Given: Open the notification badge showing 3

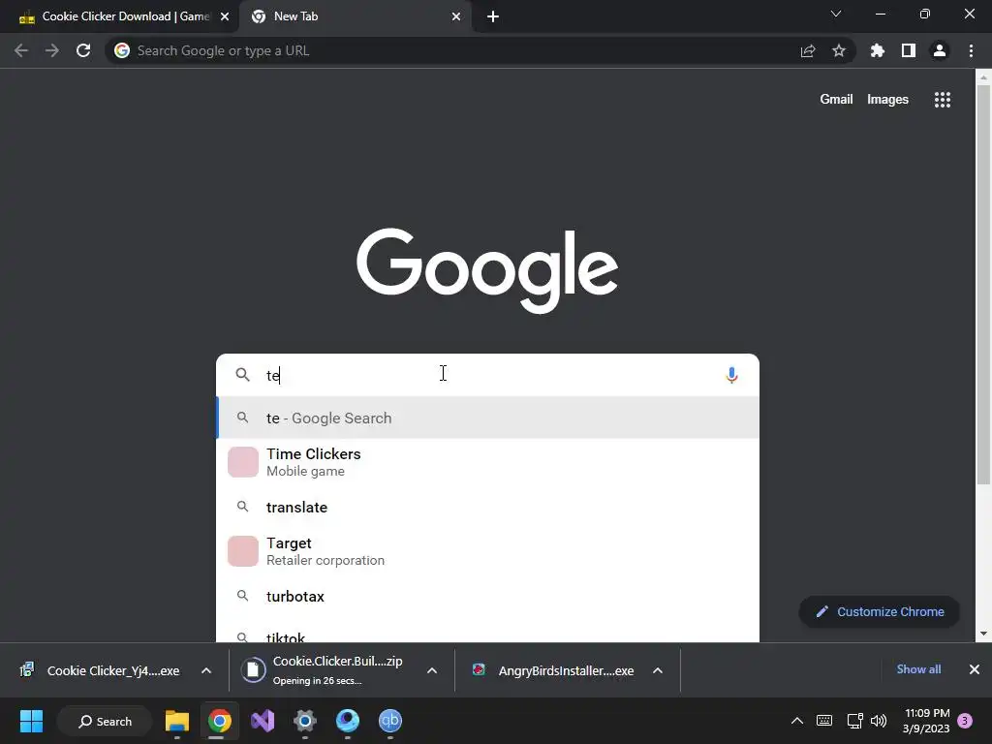Looking at the screenshot, I should 965,721.
